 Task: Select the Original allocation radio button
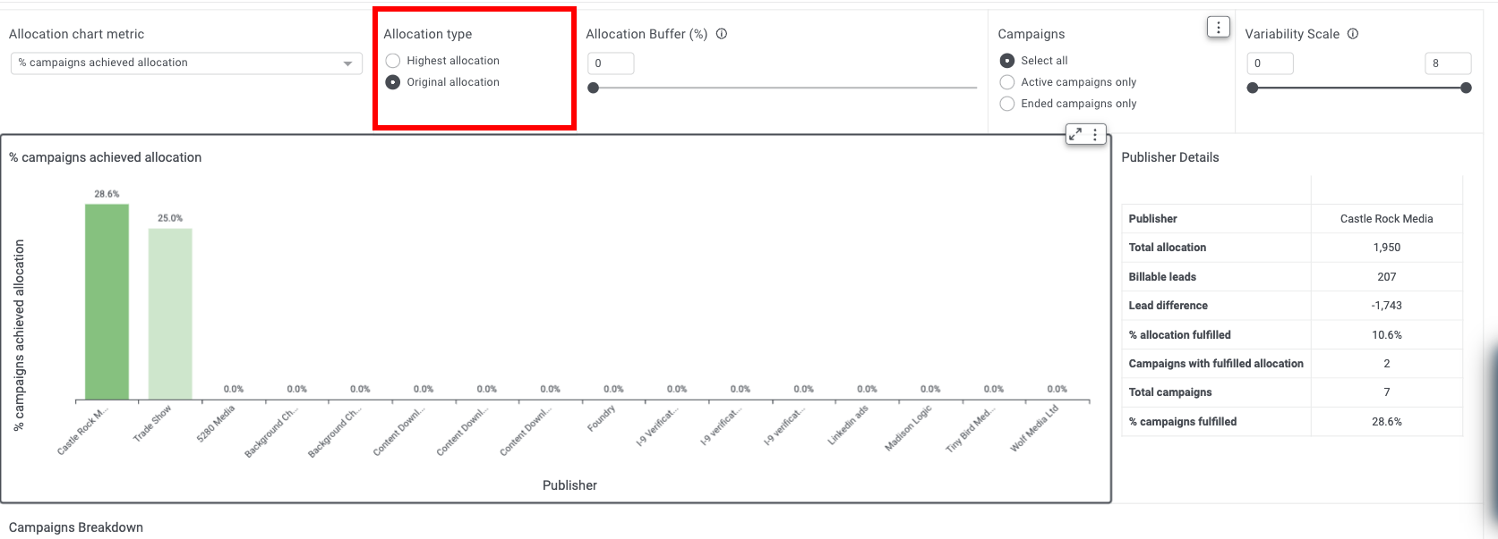392,82
